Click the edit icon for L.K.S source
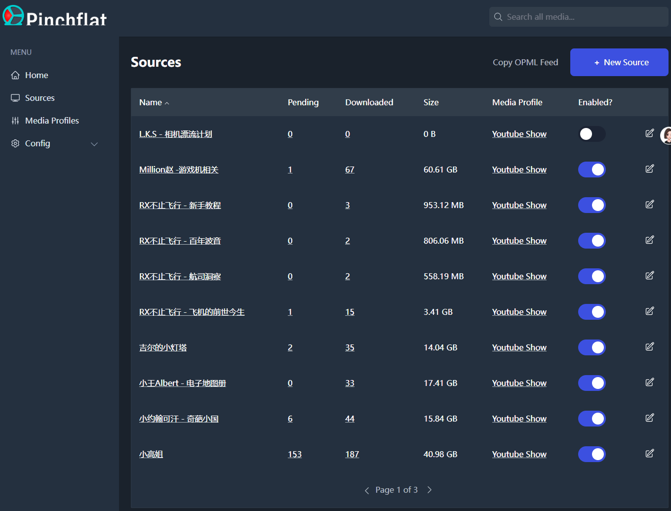Screen dimensions: 671x511 649,133
